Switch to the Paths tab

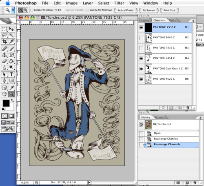tap(173, 20)
